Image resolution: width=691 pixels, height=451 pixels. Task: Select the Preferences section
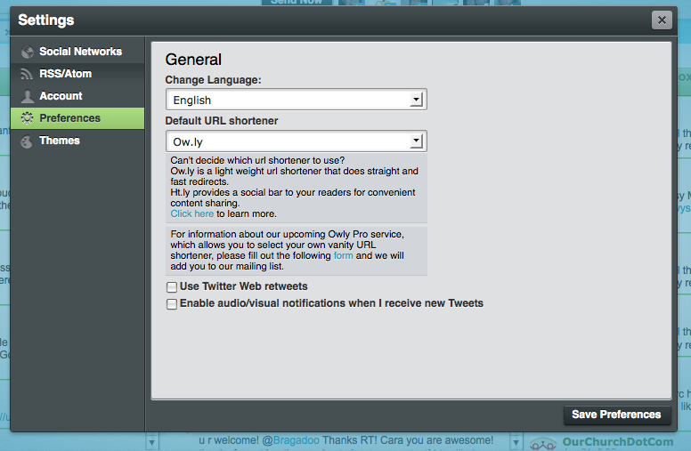pyautogui.click(x=77, y=118)
